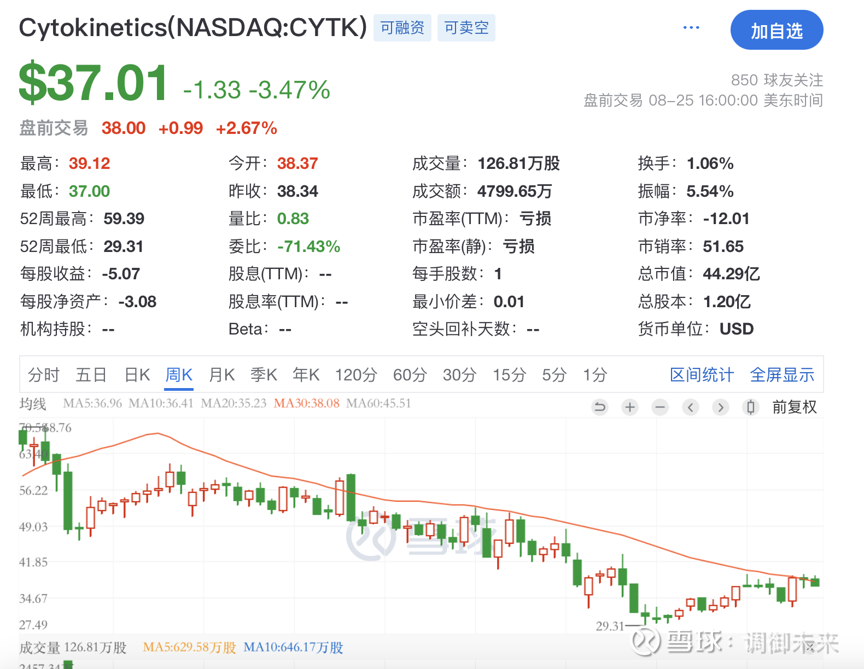
Task: Toggle the MA5 moving average label
Action: click(92, 403)
